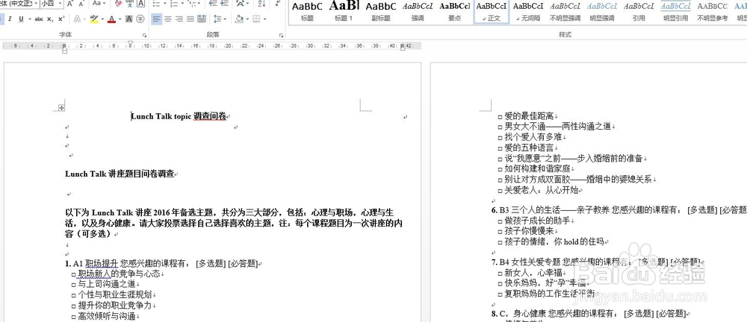Apply the 标题 1 heading style
Viewport: 747px width, 322px height.
(x=344, y=12)
